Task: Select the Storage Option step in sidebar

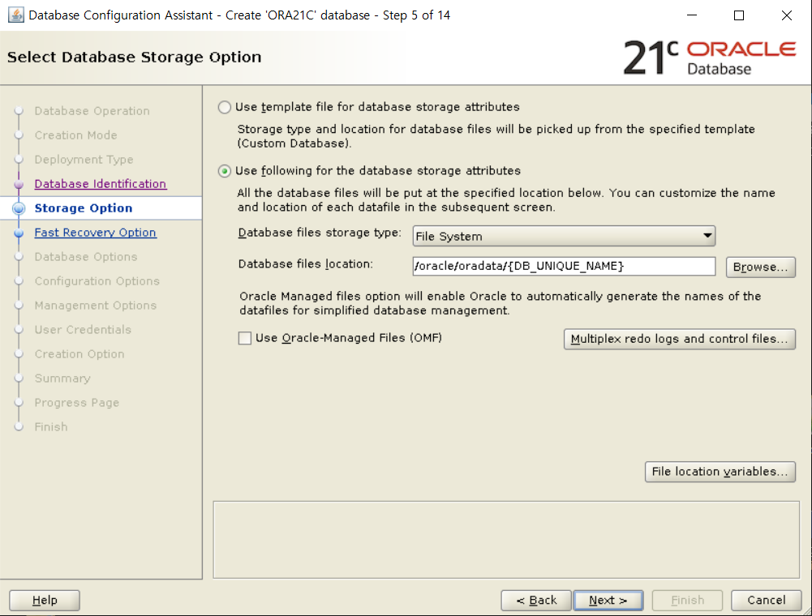Action: 101,208
